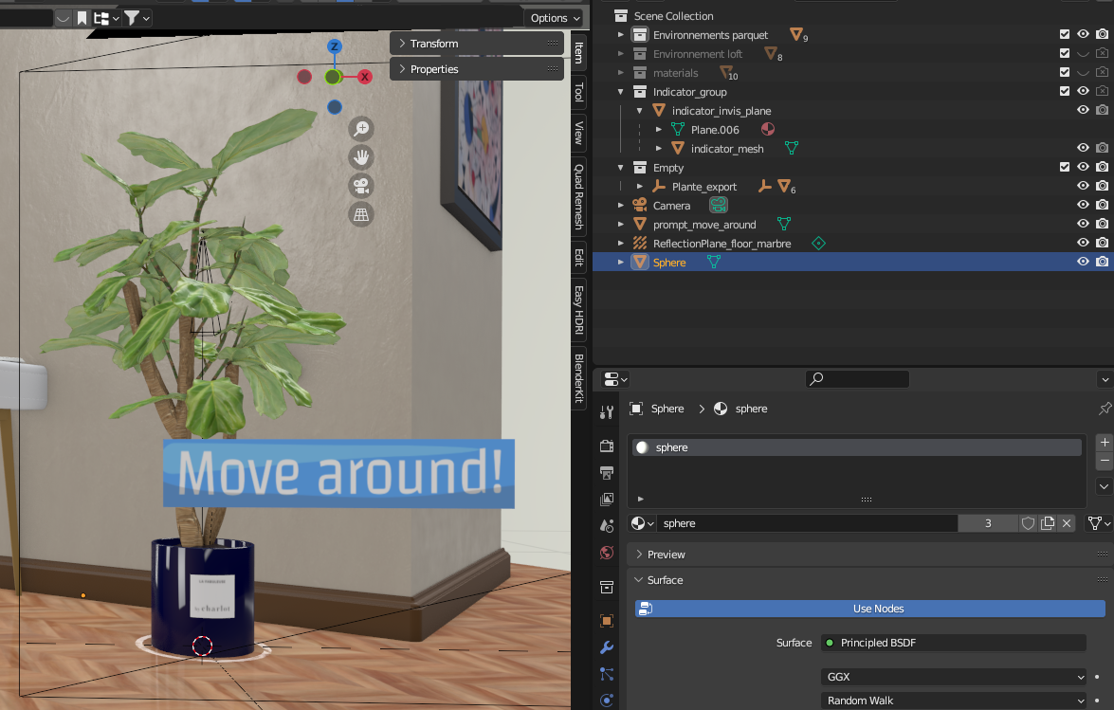Collapse the indicator_invis_plane tree item
The height and width of the screenshot is (710, 1114).
tap(639, 111)
